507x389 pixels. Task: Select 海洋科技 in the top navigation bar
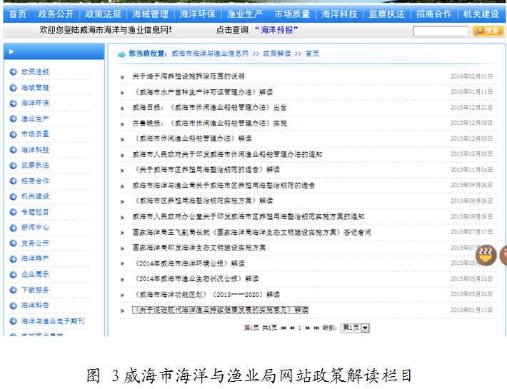tap(339, 14)
